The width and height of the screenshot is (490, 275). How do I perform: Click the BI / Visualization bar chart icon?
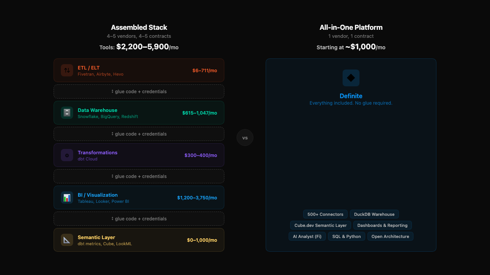click(67, 197)
